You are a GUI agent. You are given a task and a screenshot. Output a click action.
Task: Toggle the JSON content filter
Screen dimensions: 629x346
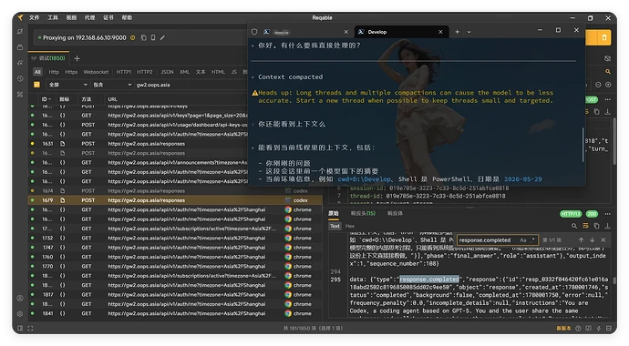click(167, 72)
